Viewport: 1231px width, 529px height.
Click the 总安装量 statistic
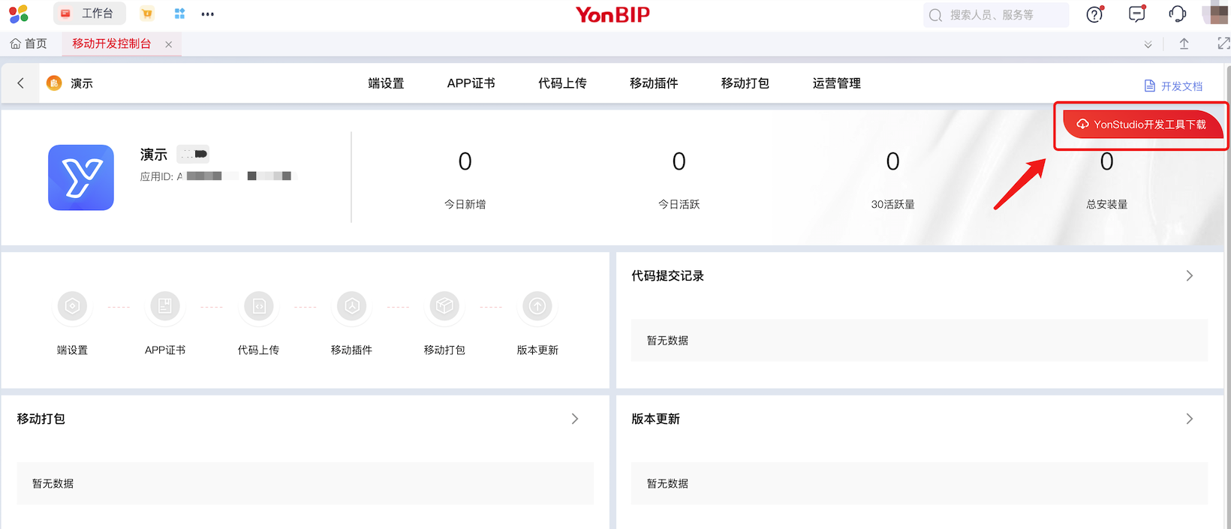(1106, 181)
